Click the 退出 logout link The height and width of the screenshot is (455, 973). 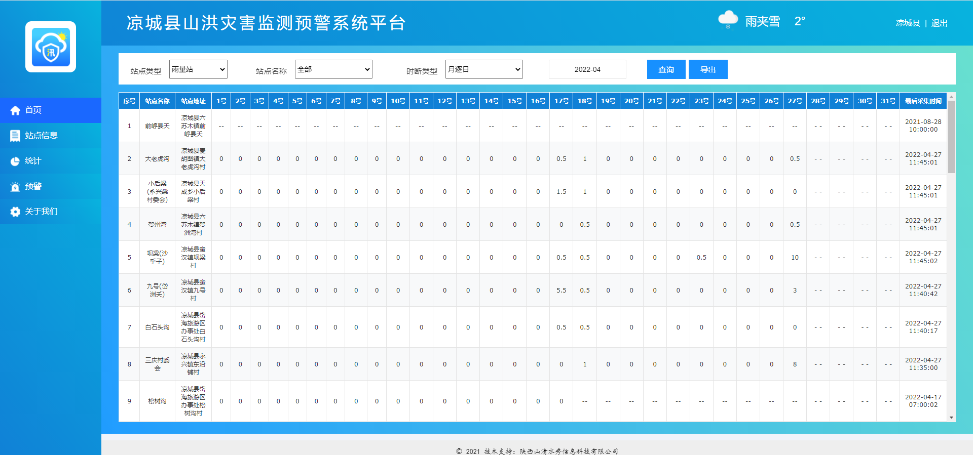tap(939, 23)
